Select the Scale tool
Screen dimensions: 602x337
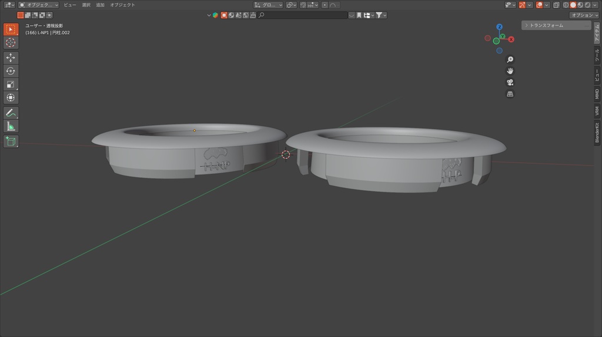11,85
